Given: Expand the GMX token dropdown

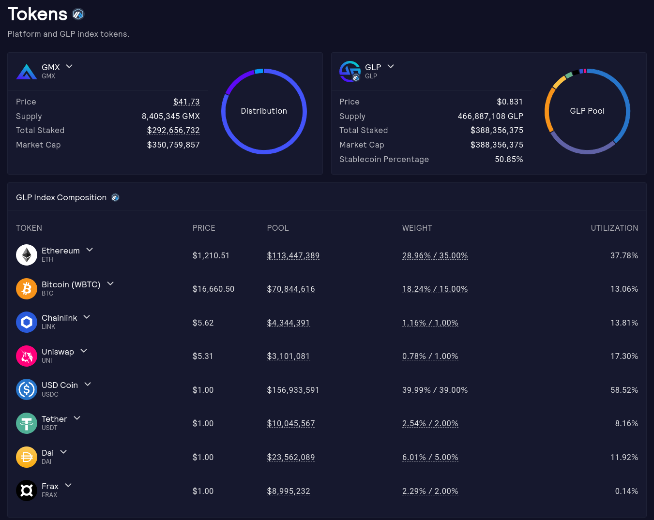Looking at the screenshot, I should point(69,66).
